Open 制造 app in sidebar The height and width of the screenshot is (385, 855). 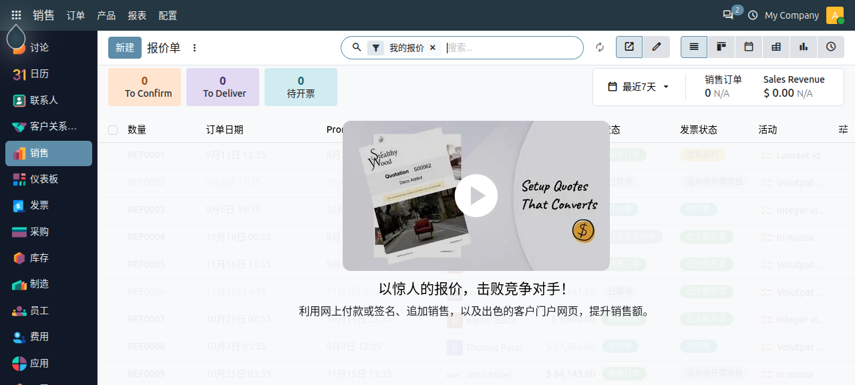tap(49, 284)
